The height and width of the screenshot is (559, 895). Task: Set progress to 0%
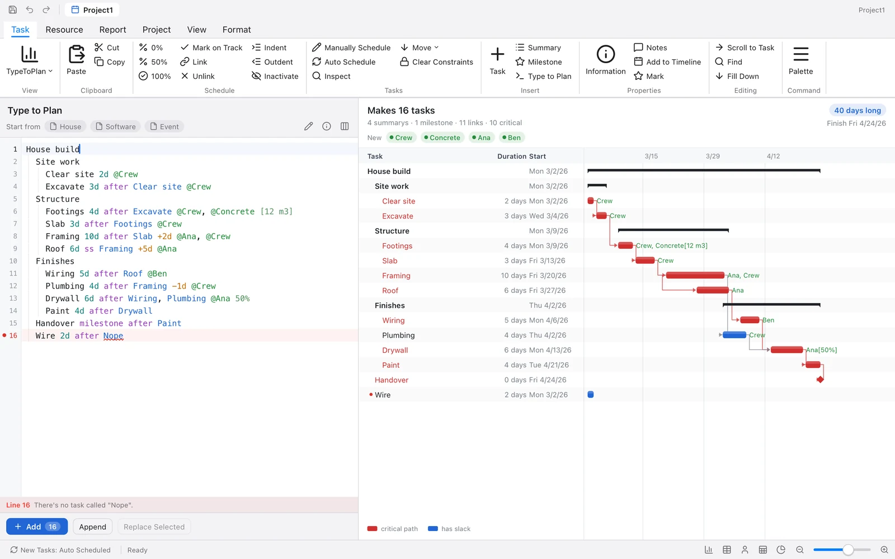(x=151, y=48)
